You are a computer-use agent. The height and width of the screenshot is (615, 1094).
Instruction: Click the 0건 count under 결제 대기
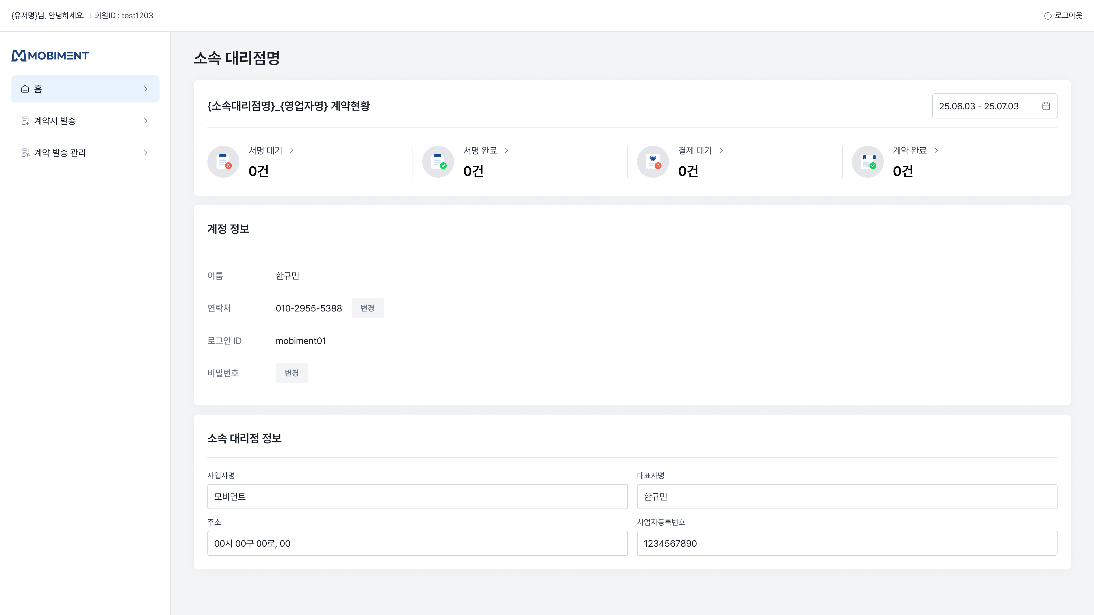point(688,171)
